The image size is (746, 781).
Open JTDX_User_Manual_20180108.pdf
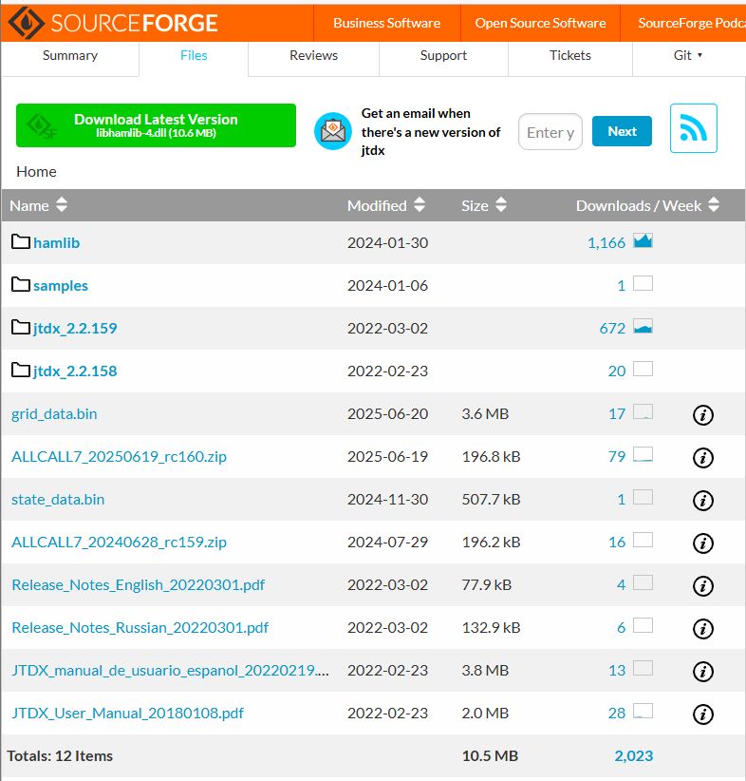pyautogui.click(x=127, y=714)
